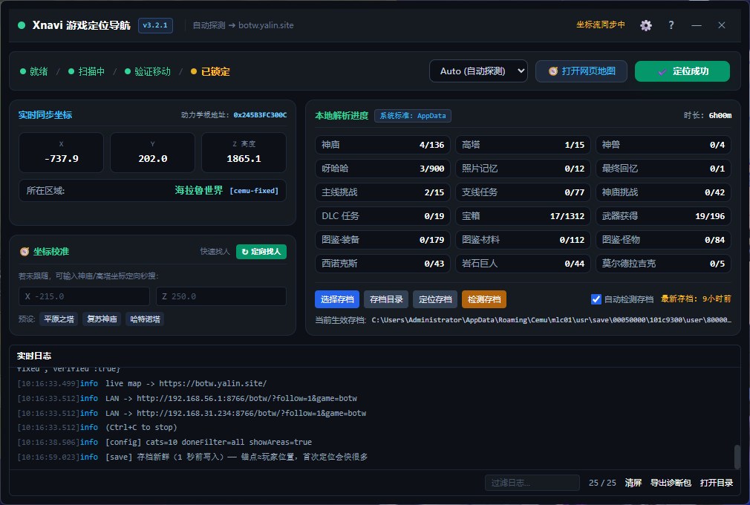Click the 定位存档 button
This screenshot has width=750, height=505.
pyautogui.click(x=435, y=299)
